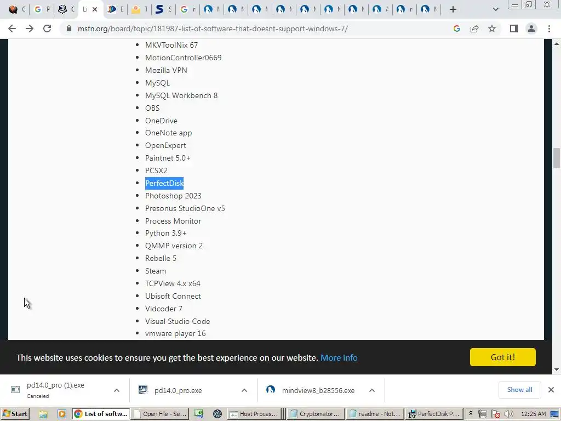
Task: Click Photoshop 2023 list entry
Action: coord(173,196)
